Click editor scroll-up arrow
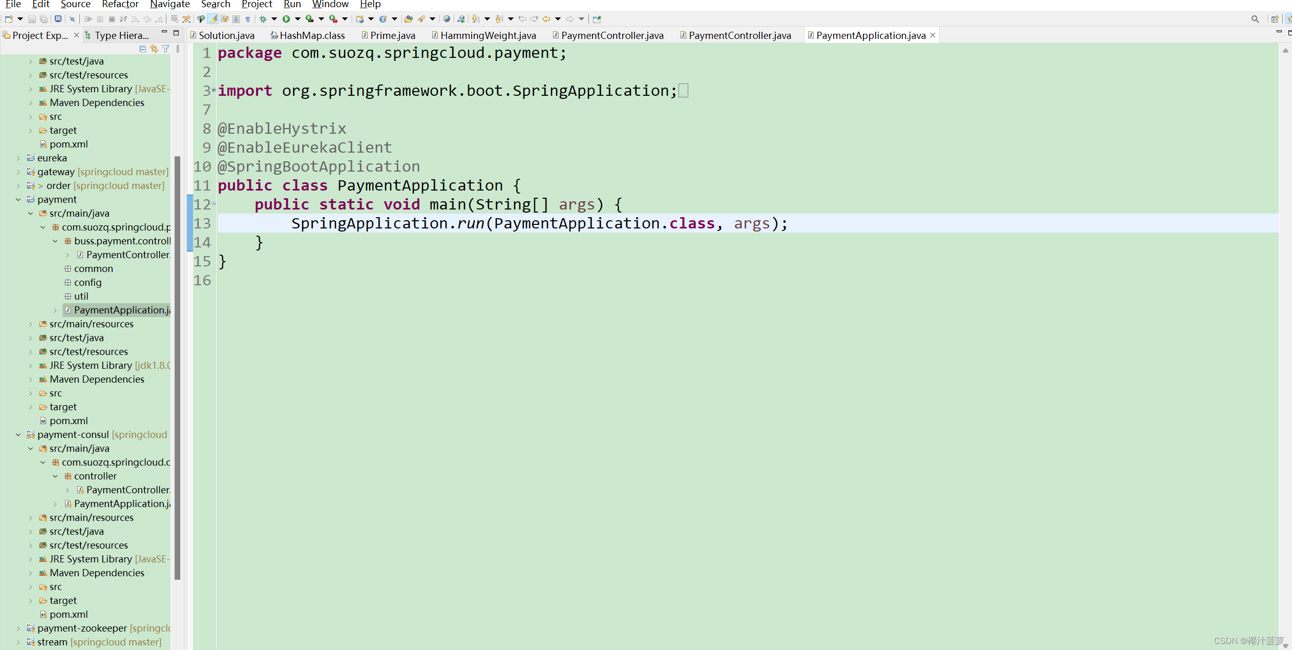1292x650 pixels. point(1285,51)
